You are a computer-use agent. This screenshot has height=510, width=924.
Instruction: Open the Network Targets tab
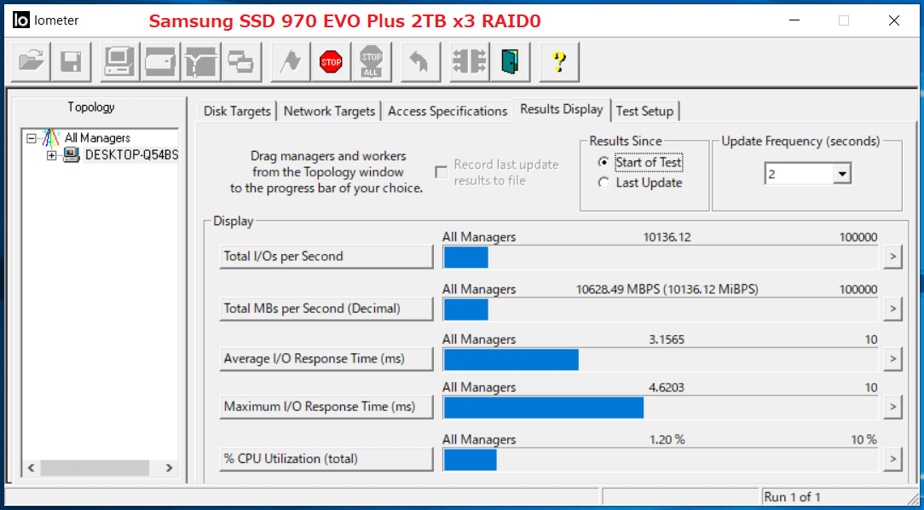click(329, 112)
